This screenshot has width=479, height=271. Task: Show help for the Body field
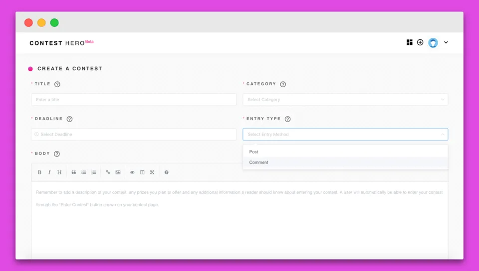coord(57,154)
